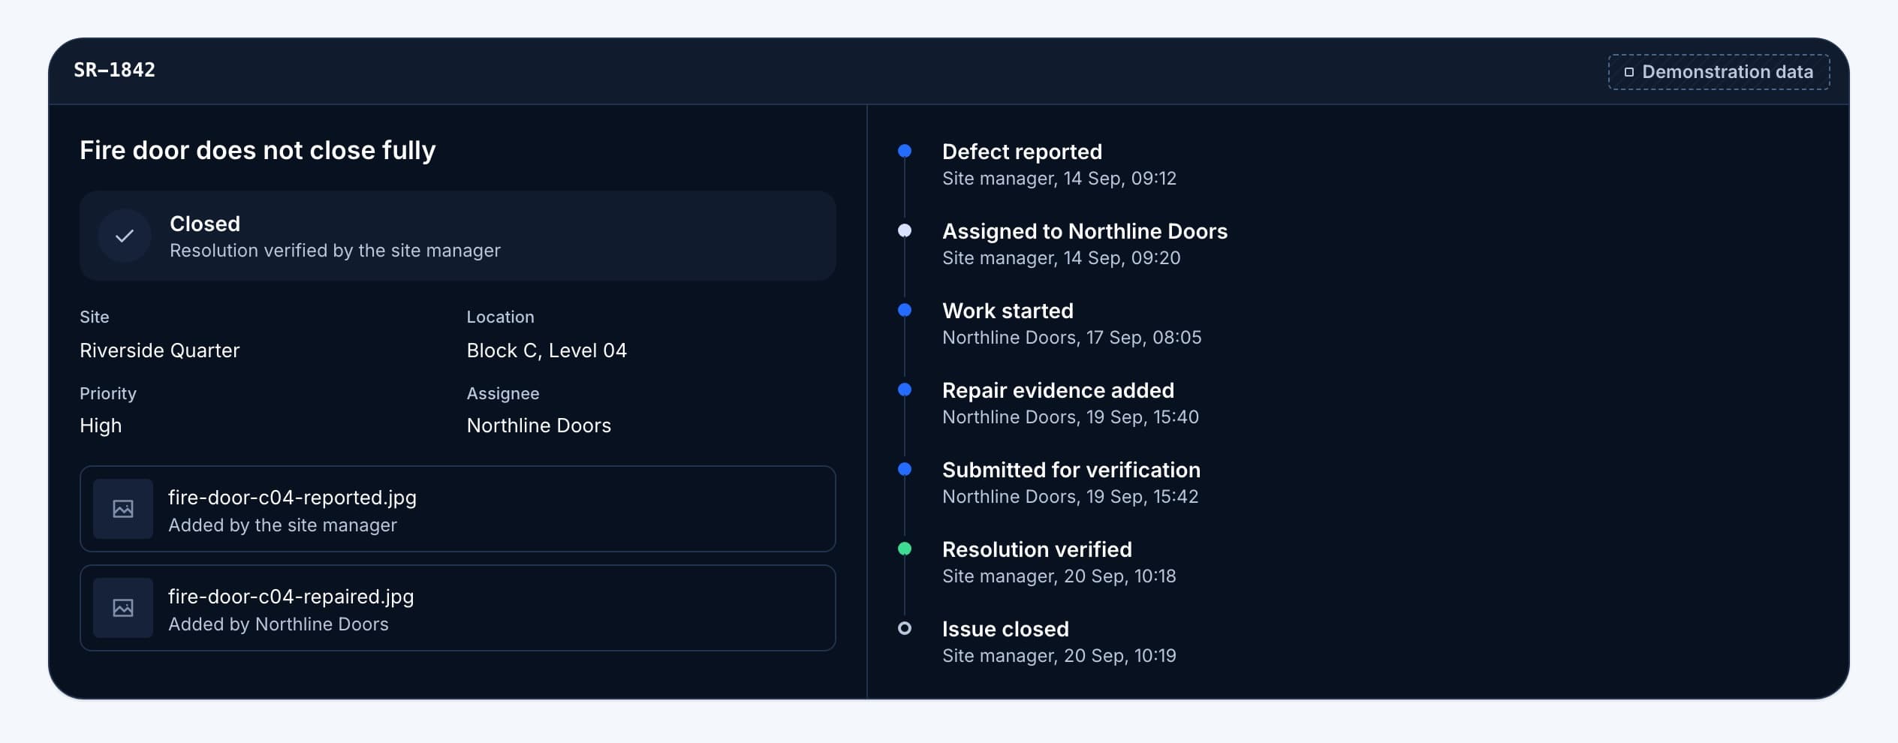Click the Work started event title
1898x743 pixels.
point(1008,311)
